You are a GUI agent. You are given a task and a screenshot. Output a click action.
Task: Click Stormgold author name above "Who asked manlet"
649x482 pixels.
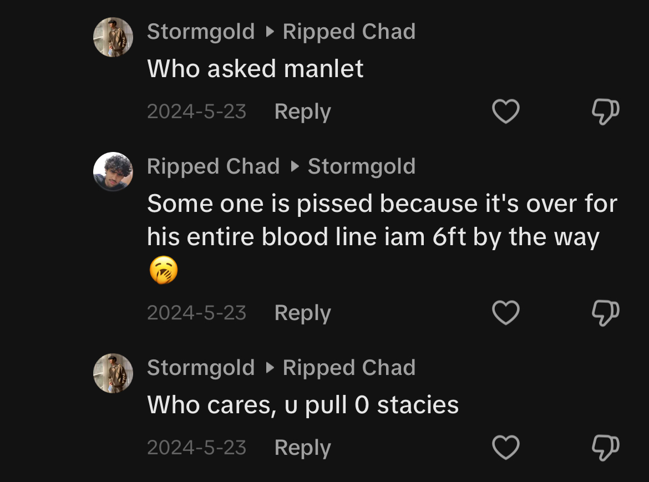coord(201,32)
